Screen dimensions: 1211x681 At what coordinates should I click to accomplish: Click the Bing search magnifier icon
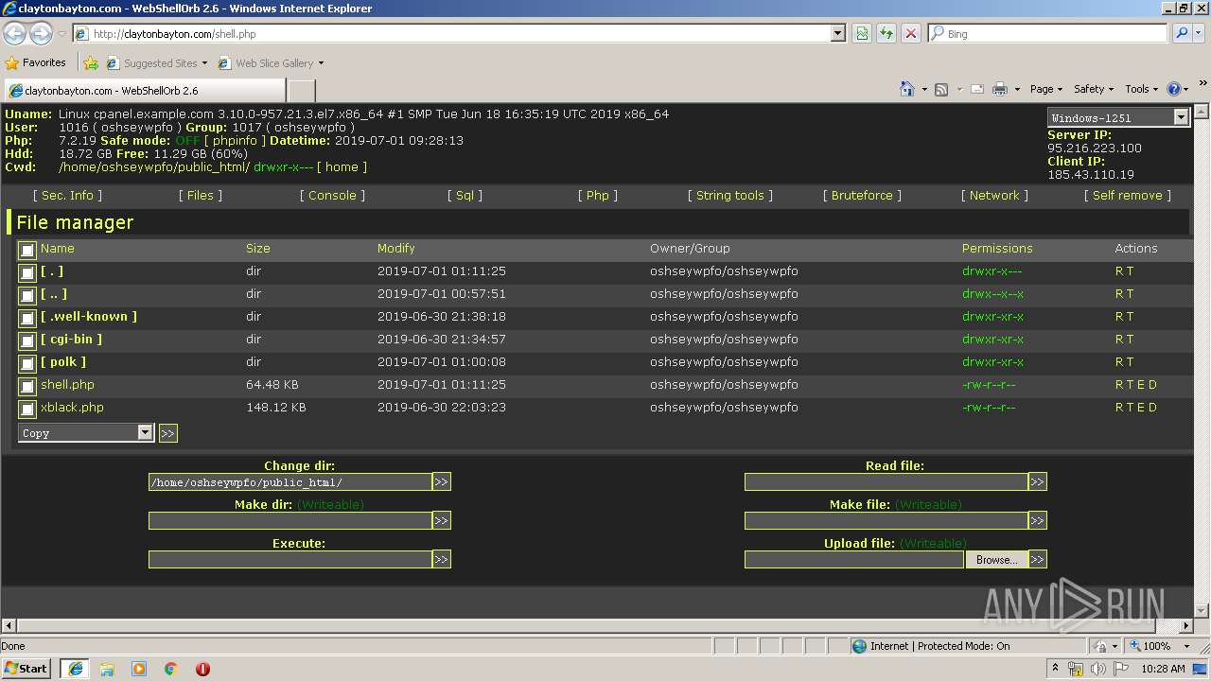click(x=1182, y=33)
